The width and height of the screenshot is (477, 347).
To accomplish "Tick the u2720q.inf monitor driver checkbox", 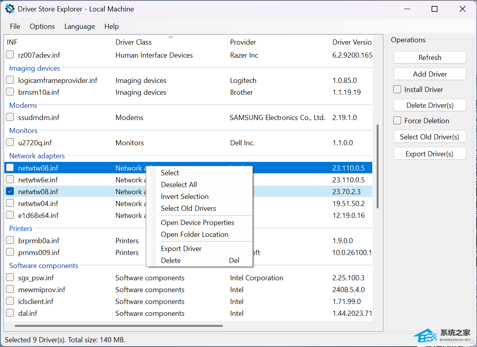I will click(x=10, y=143).
